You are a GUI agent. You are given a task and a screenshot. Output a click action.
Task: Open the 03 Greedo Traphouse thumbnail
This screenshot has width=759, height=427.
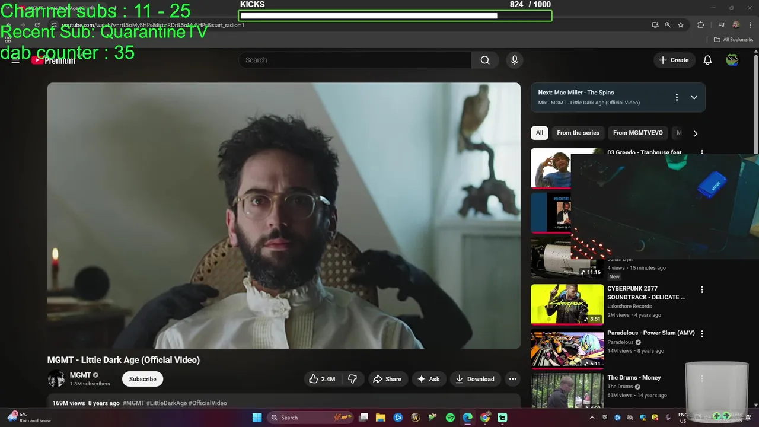pyautogui.click(x=551, y=169)
